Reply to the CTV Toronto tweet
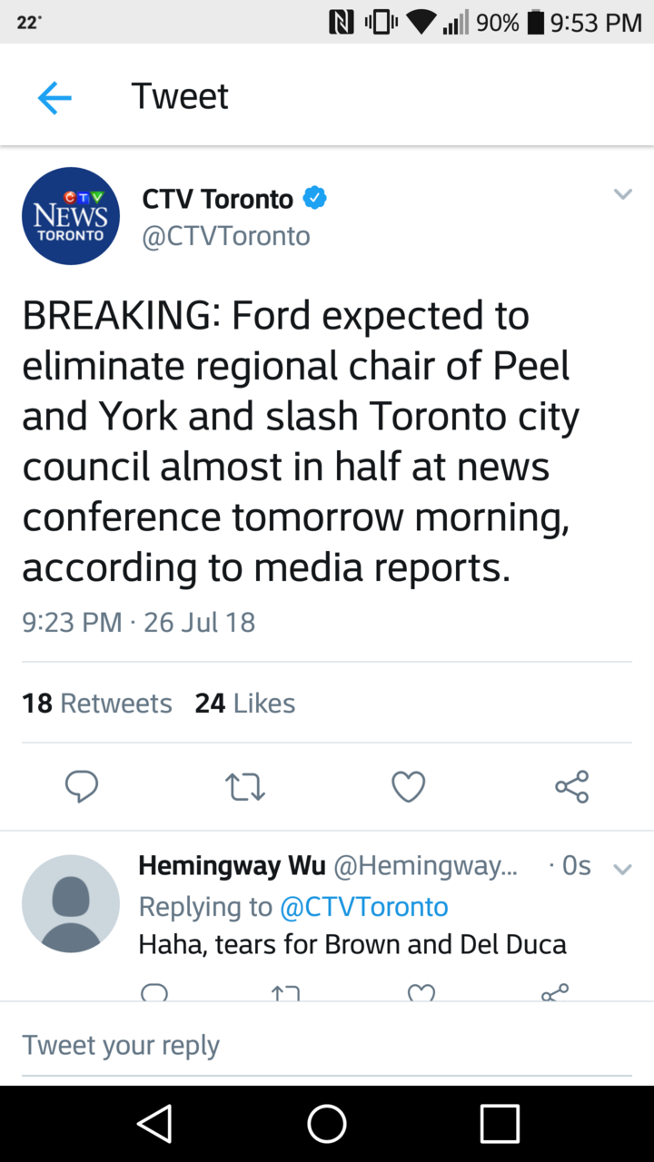 click(x=82, y=786)
